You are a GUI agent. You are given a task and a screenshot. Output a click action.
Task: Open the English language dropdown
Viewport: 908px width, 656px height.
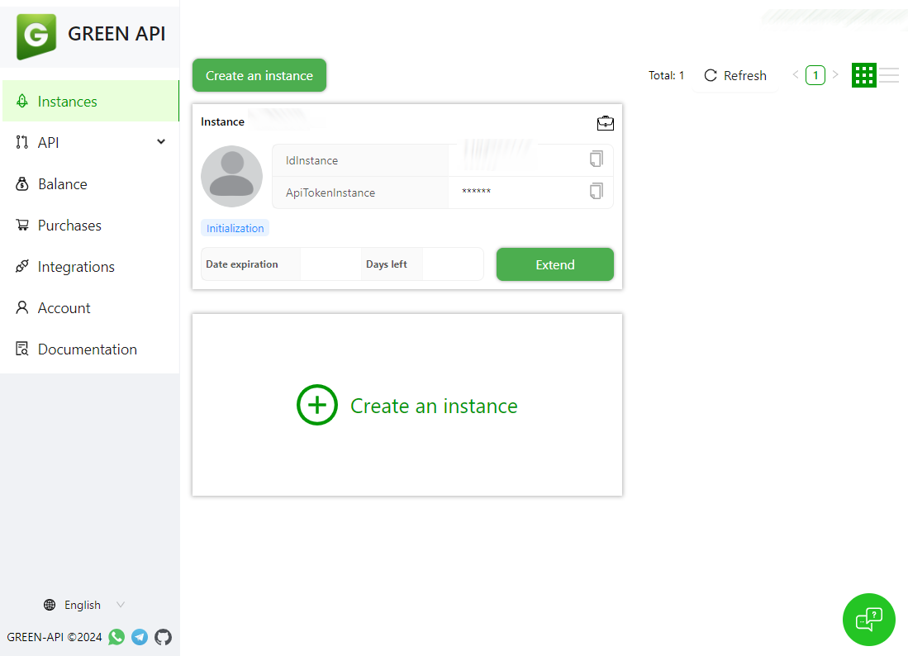(x=84, y=605)
